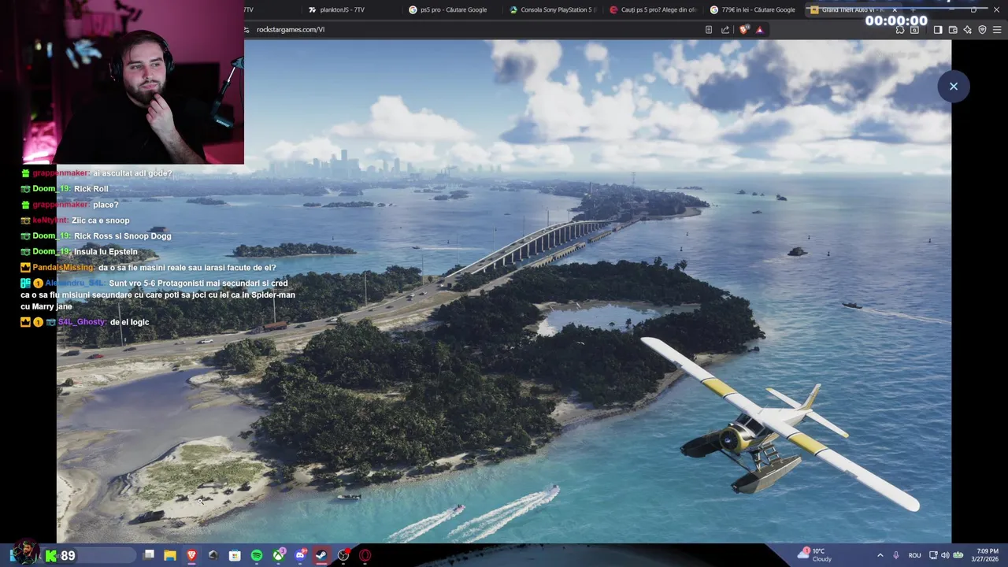Open the volume speaker icon in tray
Screen dimensions: 1008x567
coord(945,555)
